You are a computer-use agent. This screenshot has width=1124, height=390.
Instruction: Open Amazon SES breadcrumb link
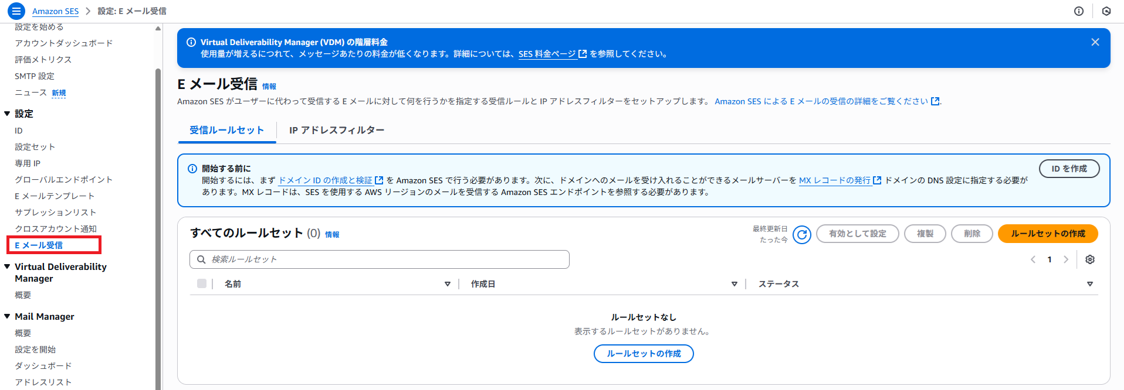(55, 11)
